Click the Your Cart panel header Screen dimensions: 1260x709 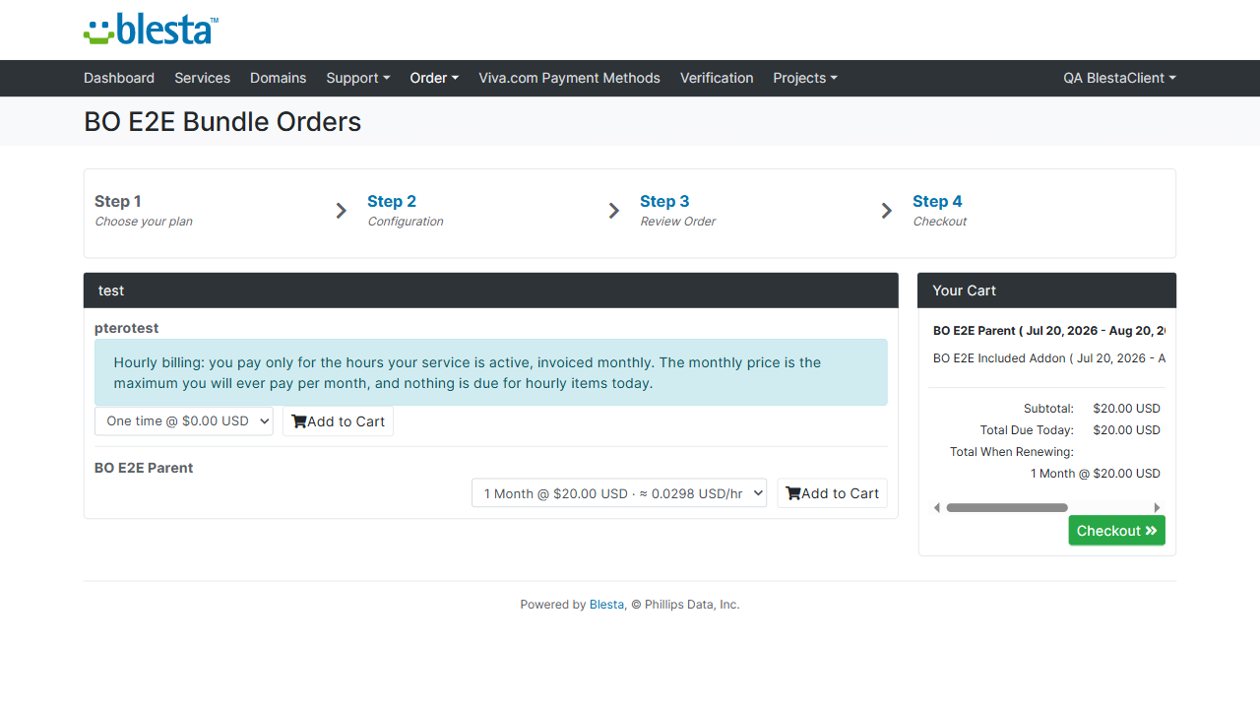click(1047, 290)
